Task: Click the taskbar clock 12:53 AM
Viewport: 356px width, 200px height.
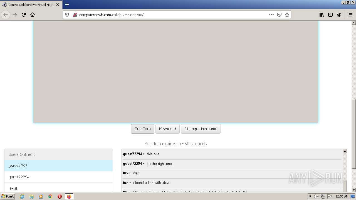Action: (342, 196)
